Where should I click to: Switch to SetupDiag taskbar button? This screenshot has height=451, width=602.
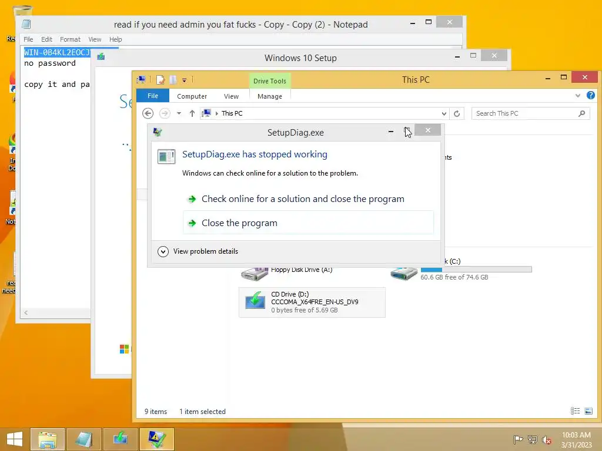tap(157, 439)
